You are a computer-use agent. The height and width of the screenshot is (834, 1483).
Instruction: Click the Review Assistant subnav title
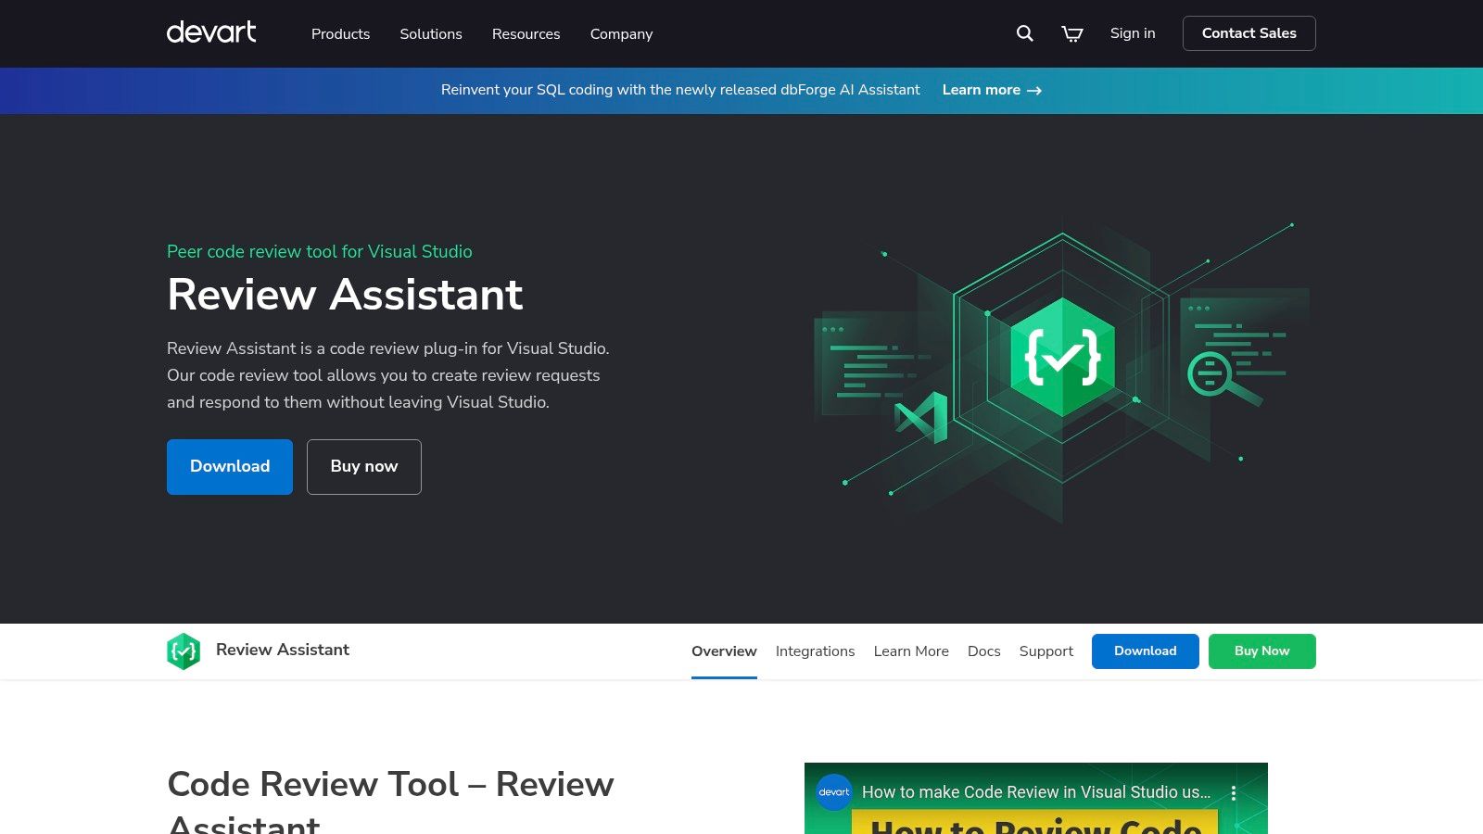pyautogui.click(x=283, y=650)
